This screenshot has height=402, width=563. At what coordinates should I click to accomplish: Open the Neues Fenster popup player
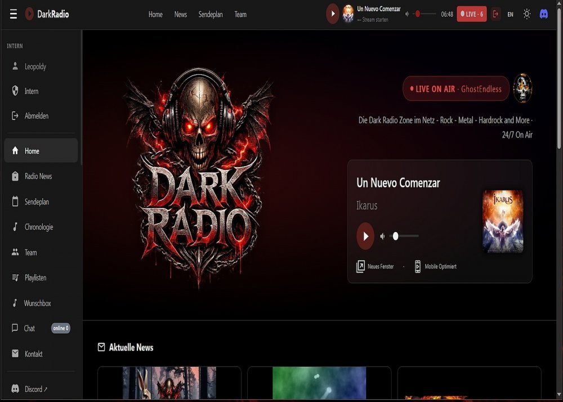pyautogui.click(x=376, y=266)
